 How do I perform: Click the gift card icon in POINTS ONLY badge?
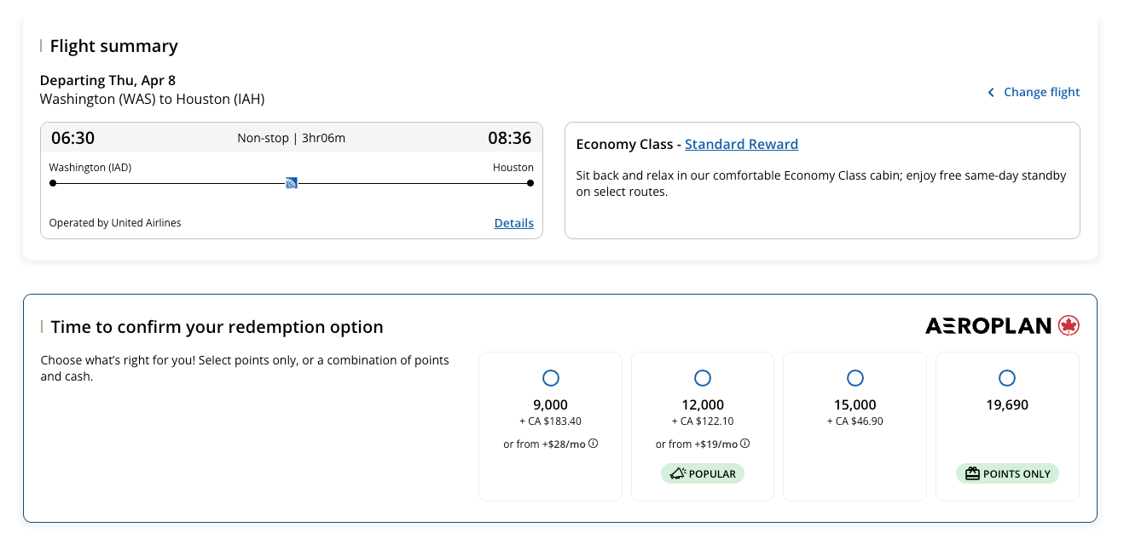tap(972, 473)
